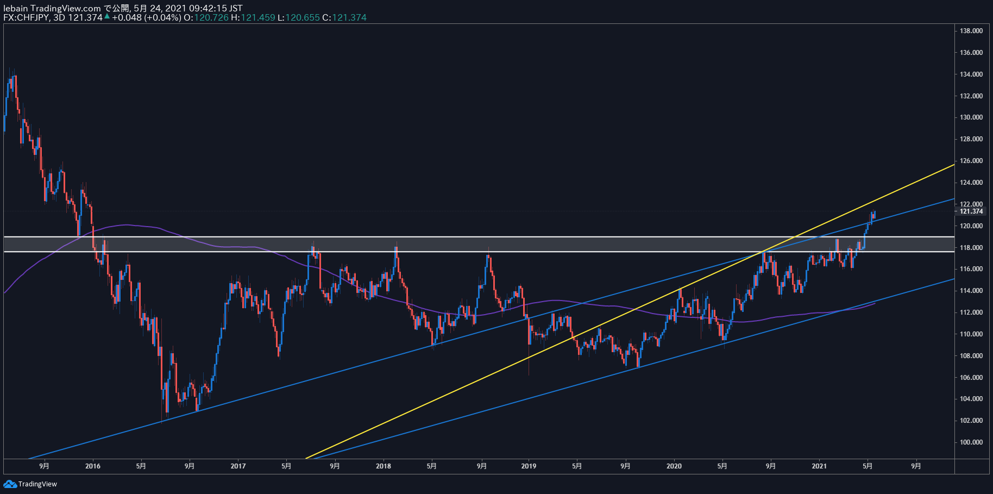Click the 2020 time axis label
The height and width of the screenshot is (494, 993).
point(674,466)
